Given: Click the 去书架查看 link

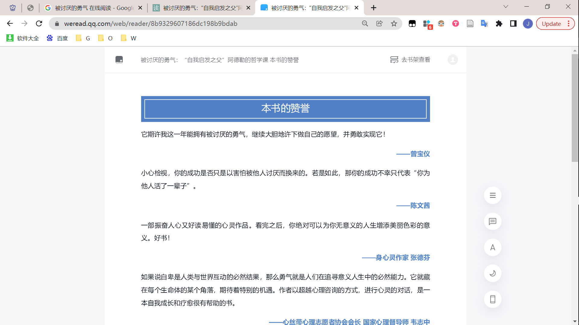Looking at the screenshot, I should (x=410, y=60).
